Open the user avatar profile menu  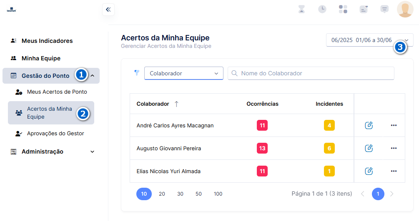coord(405,9)
